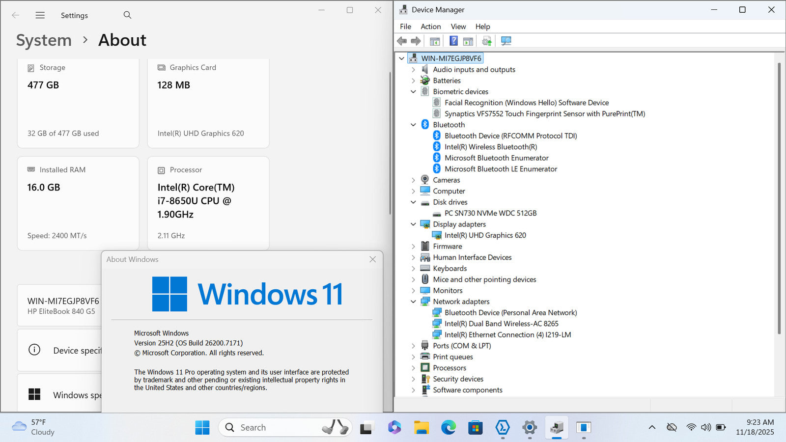Select PC SN730 NVMe WDC 512GB disk

pyautogui.click(x=490, y=213)
